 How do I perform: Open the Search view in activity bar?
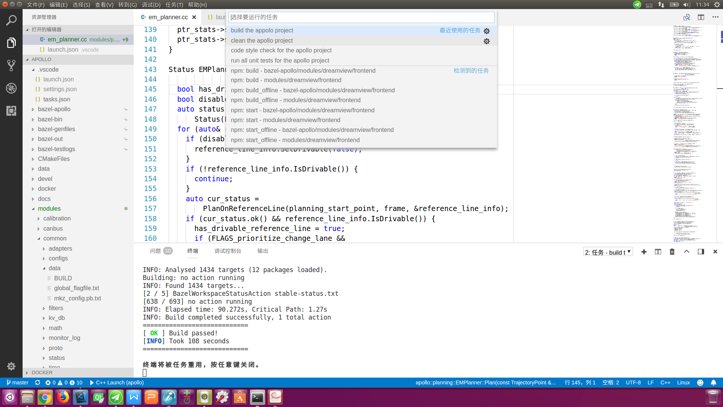coord(11,20)
